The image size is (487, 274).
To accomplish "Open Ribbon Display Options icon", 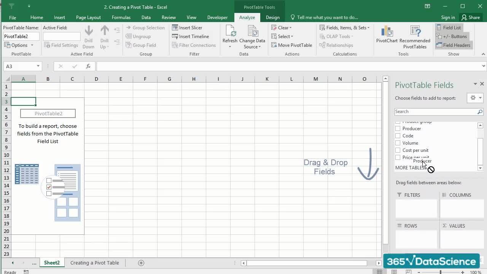I will click(428, 6).
